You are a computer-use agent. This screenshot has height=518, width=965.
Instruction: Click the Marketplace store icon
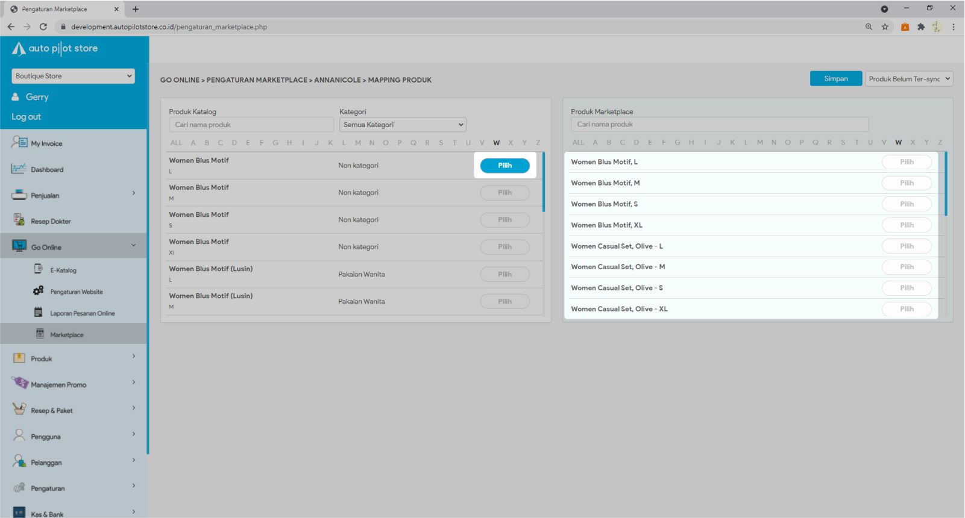(x=40, y=334)
